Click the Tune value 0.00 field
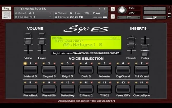Image resolution: width=172 pixels, height=108 pixels. click(134, 12)
